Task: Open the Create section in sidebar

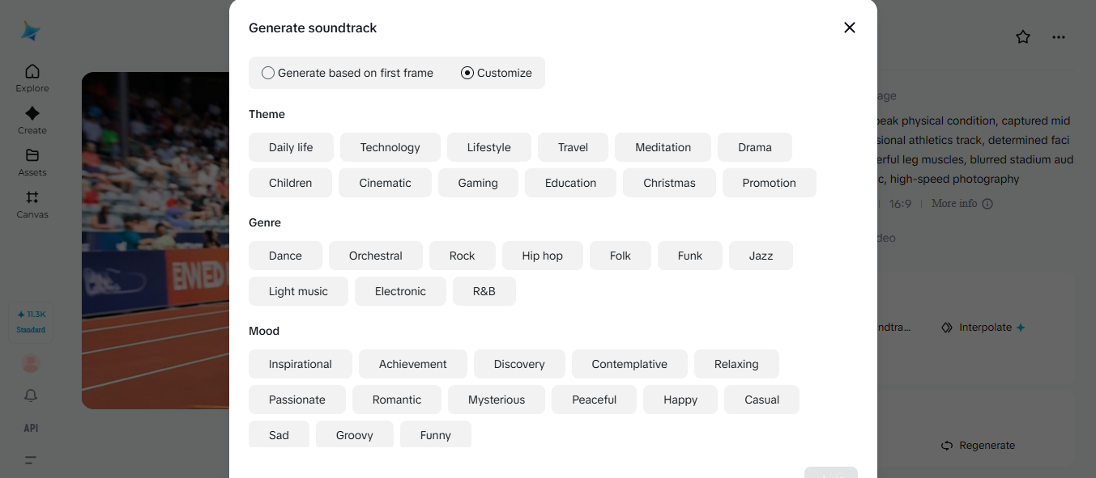Action: [x=32, y=120]
